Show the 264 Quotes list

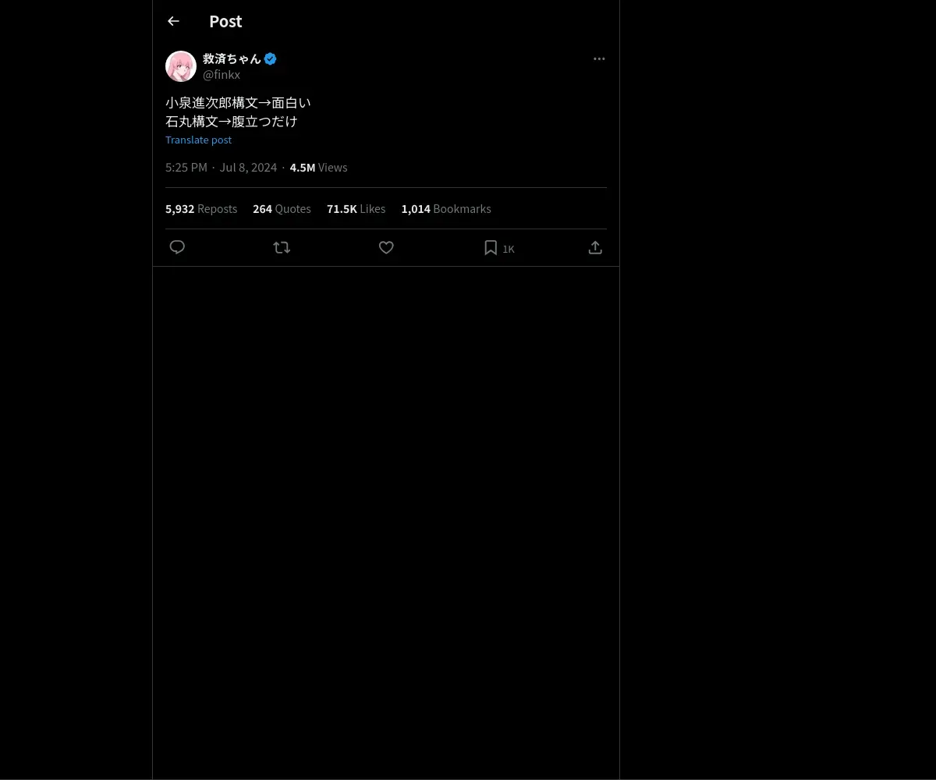282,209
